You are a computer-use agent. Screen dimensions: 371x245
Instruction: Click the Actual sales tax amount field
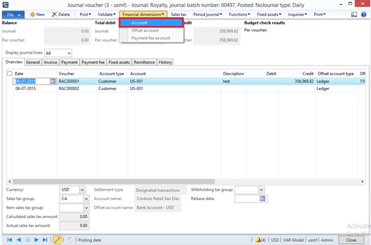pos(74,226)
